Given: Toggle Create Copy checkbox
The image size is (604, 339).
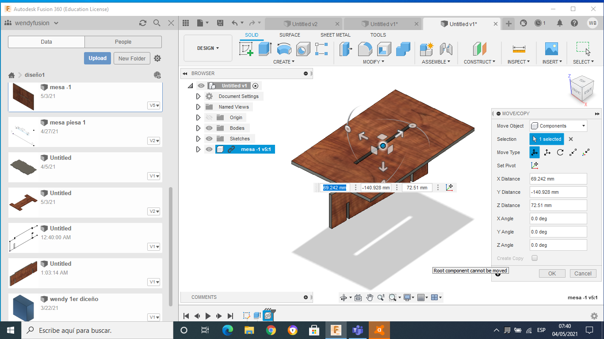Looking at the screenshot, I should click(x=535, y=258).
